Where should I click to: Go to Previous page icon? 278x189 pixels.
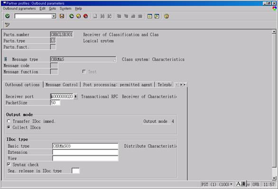pyautogui.click(x=126, y=16)
